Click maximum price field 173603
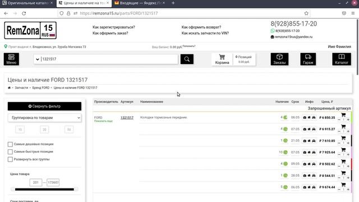Image resolution: width=359 pixels, height=202 pixels. [53, 182]
